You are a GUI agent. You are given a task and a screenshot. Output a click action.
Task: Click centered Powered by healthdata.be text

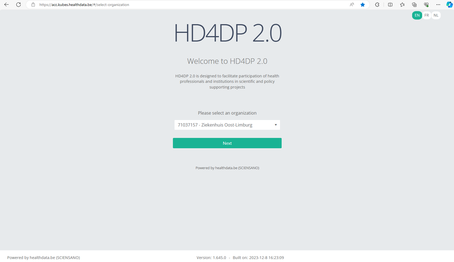pos(227,168)
